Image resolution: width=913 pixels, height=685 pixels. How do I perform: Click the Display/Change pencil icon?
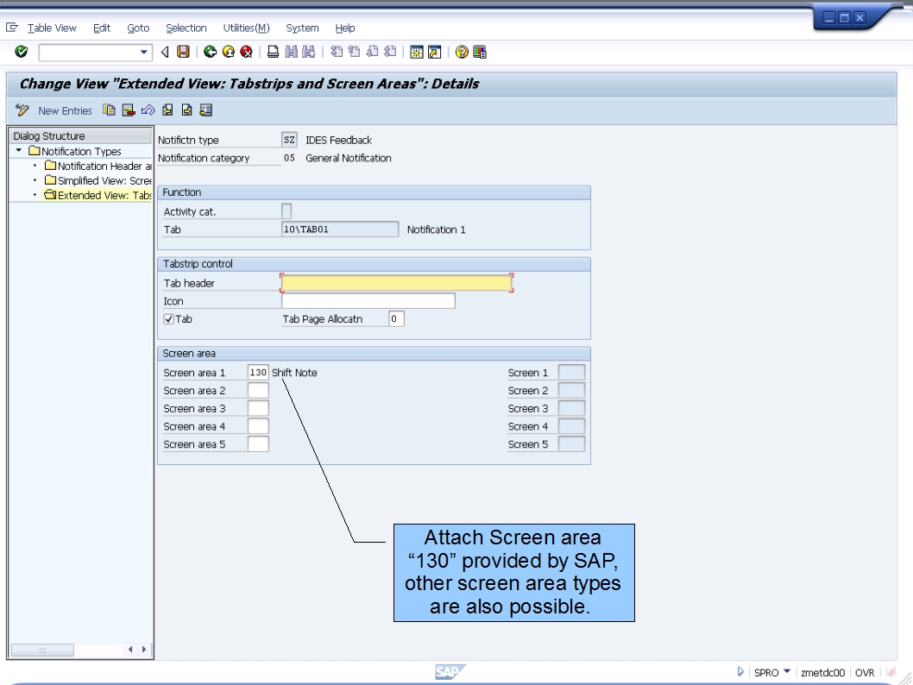(22, 110)
